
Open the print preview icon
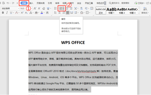pos(3,3)
